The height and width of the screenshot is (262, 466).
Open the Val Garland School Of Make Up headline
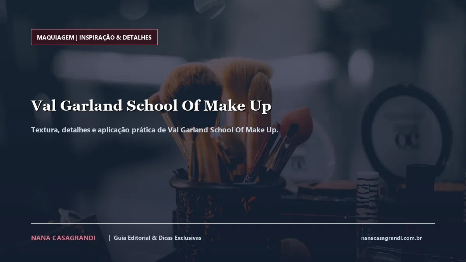(151, 106)
